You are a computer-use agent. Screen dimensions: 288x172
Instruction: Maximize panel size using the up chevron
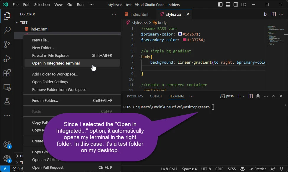click(x=274, y=96)
